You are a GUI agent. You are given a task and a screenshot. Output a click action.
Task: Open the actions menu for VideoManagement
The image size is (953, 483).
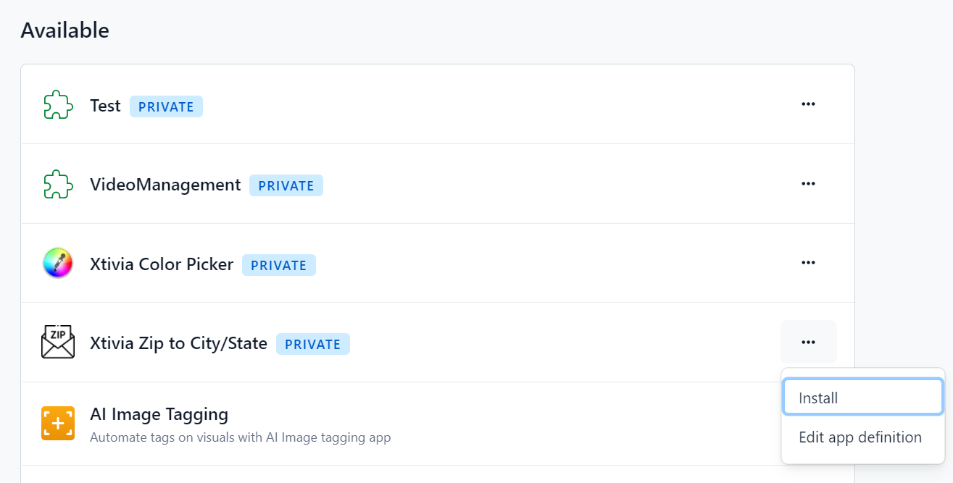(x=808, y=184)
